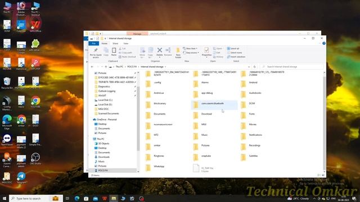Switch to the Home ribbon tab
This screenshot has height=202, width=360.
coord(105,43)
